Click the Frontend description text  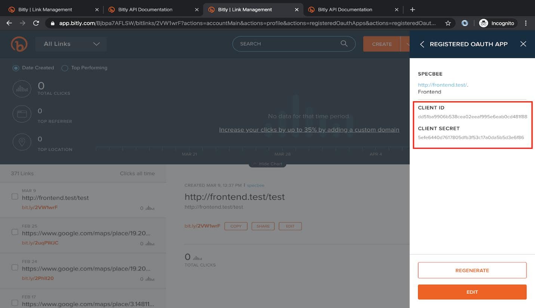point(430,92)
